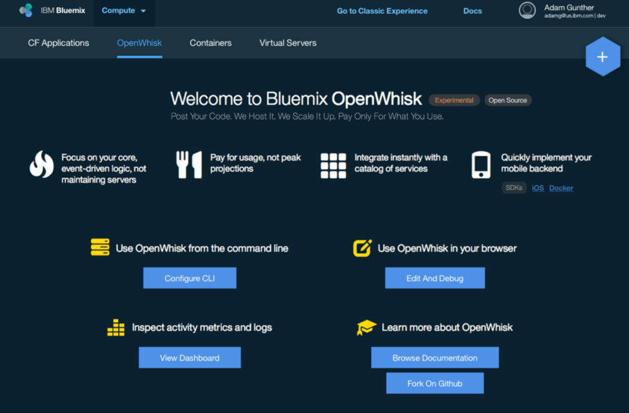Open the Docs link
This screenshot has width=629, height=413.
(472, 11)
